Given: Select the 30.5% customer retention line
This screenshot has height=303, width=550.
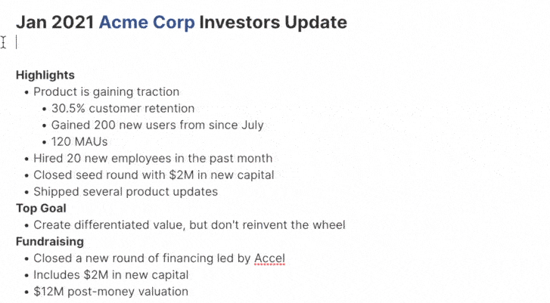Looking at the screenshot, I should point(123,108).
